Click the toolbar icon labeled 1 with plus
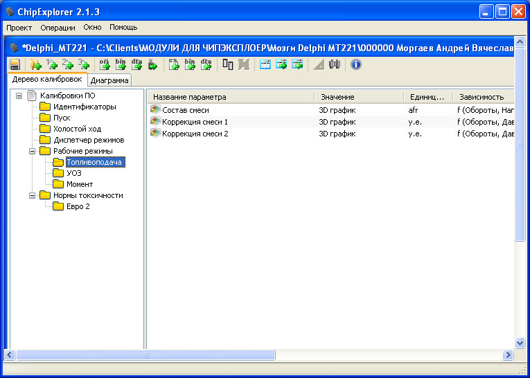Screen dimensions: 530x378 pyautogui.click(x=51, y=64)
